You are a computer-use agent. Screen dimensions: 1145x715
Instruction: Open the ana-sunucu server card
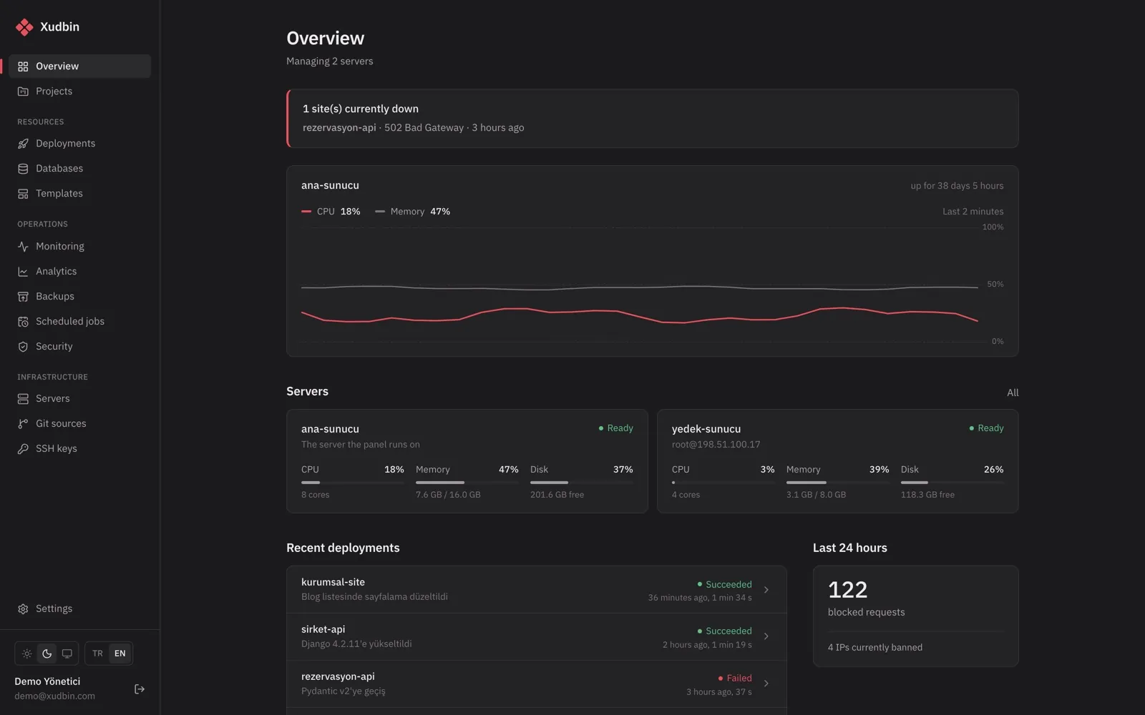tap(467, 461)
